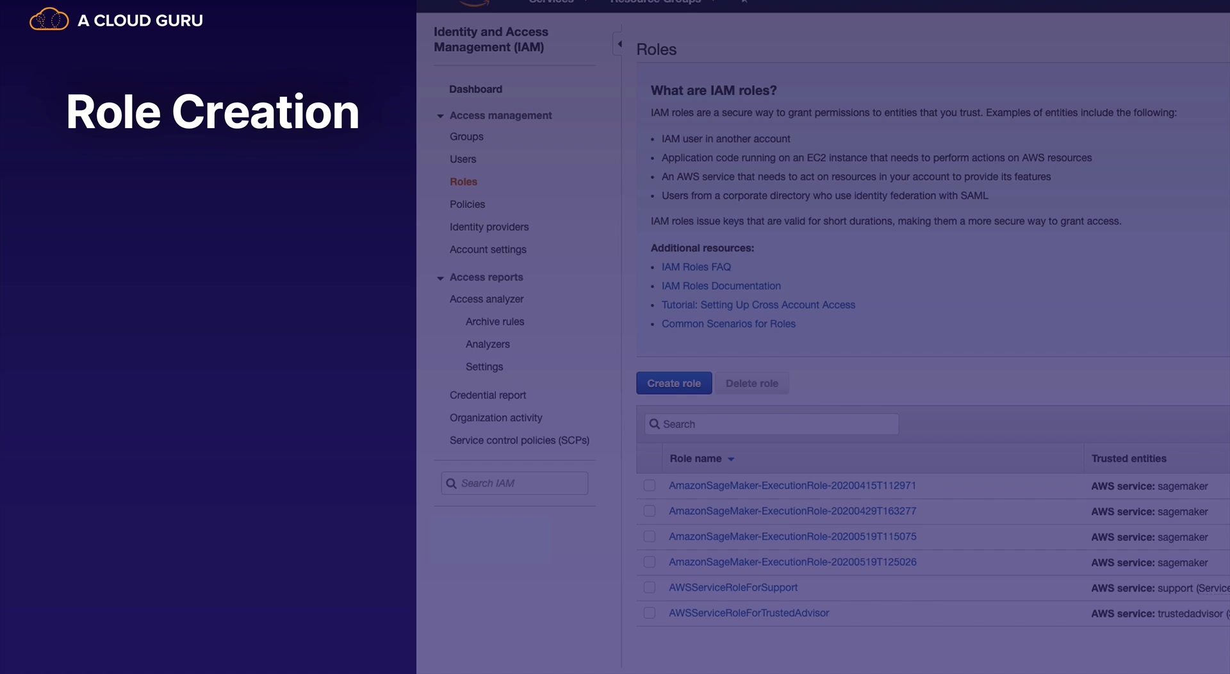The width and height of the screenshot is (1230, 674).
Task: Click the magnifier icon in Search IAM
Action: 451,484
